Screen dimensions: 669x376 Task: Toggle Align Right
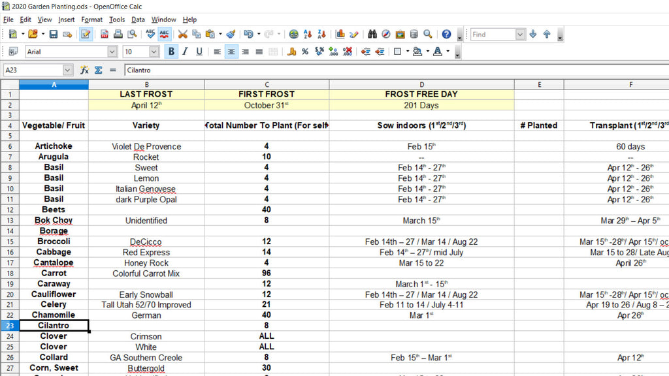(246, 52)
